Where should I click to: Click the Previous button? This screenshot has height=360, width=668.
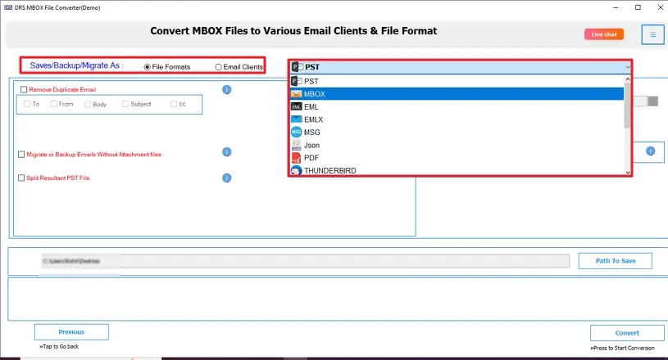click(x=71, y=332)
